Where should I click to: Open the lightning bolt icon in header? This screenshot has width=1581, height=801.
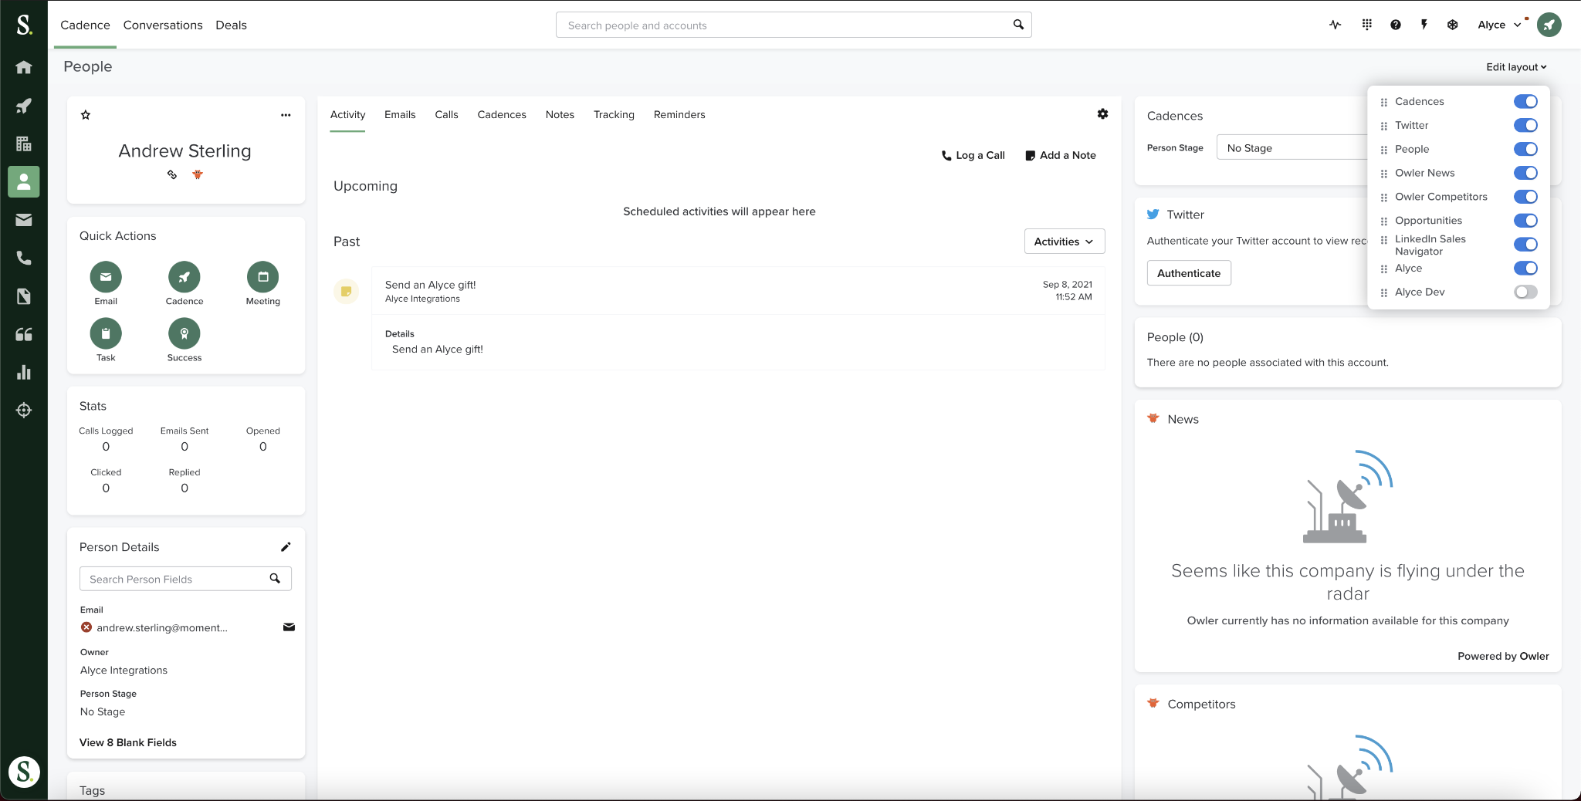tap(1424, 25)
